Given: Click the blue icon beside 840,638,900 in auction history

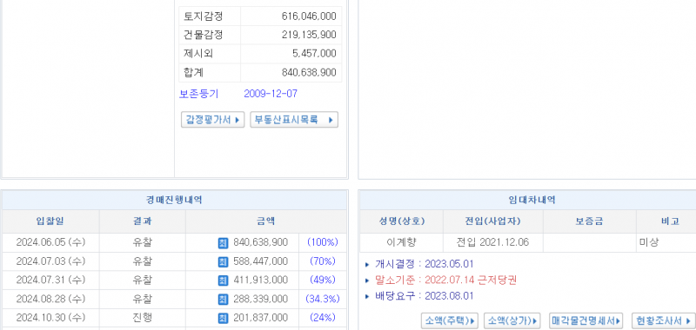Looking at the screenshot, I should [223, 243].
